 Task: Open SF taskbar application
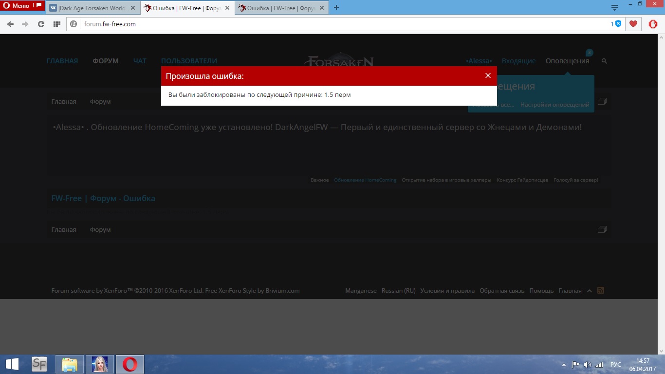(x=39, y=364)
